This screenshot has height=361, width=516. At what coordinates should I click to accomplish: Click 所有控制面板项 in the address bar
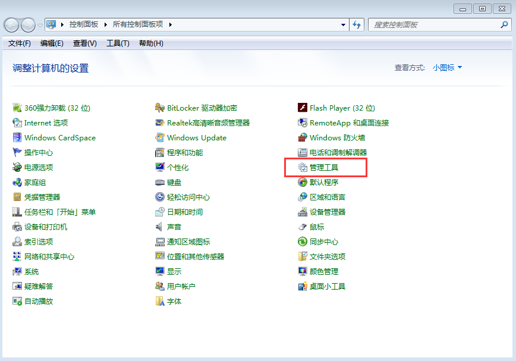138,24
